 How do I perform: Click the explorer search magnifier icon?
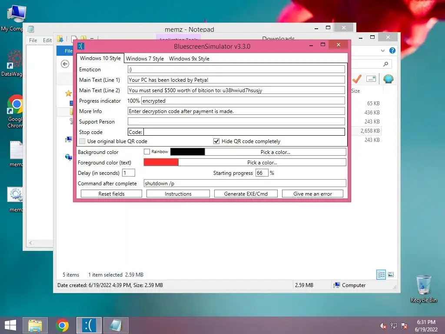tap(385, 64)
